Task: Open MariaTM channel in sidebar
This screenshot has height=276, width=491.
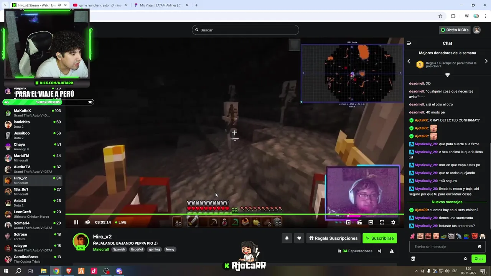Action: tap(33, 158)
